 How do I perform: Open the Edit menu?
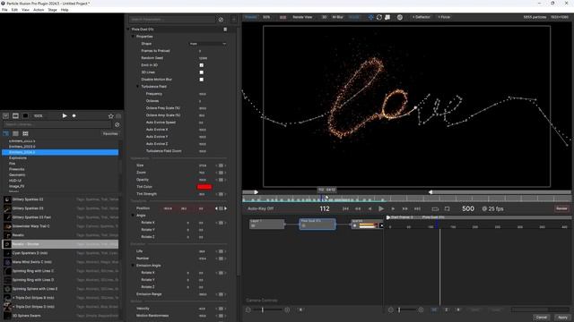[x=14, y=10]
